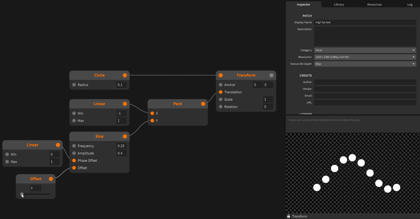Open the Category dropdown
This screenshot has width=420, height=219.
(x=365, y=51)
